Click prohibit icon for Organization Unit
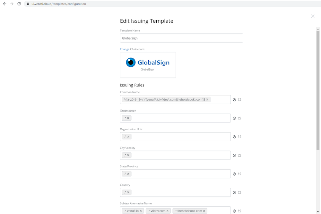 (x=234, y=137)
